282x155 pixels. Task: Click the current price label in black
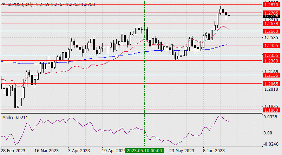click(271, 16)
